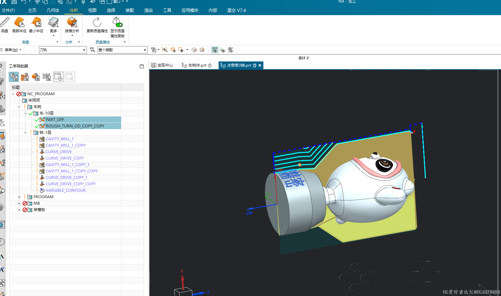The width and height of the screenshot is (501, 296).
Task: Click the 渲染 ribbon tab
Action: pos(148,10)
